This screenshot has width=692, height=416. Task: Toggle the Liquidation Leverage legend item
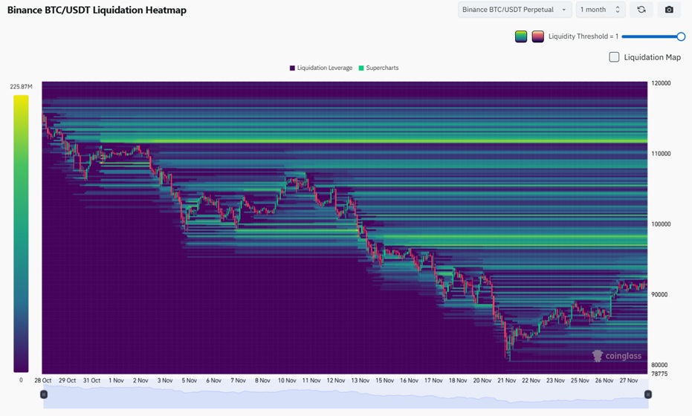point(321,68)
